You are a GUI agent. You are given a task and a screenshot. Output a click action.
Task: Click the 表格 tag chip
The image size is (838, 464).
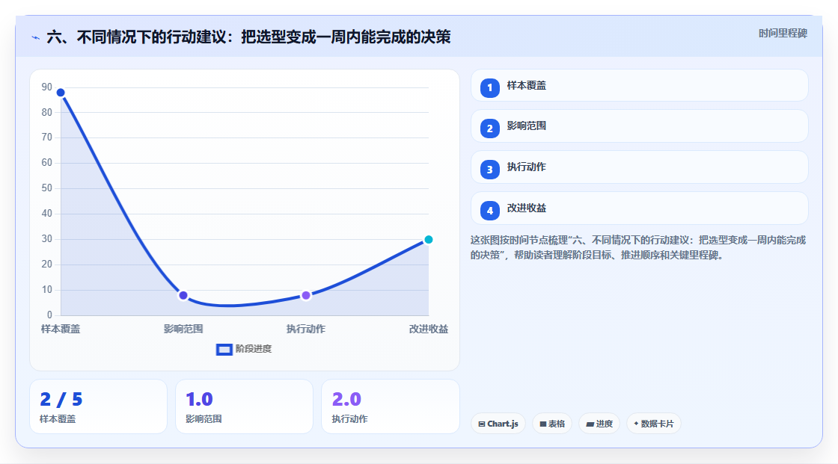click(552, 424)
